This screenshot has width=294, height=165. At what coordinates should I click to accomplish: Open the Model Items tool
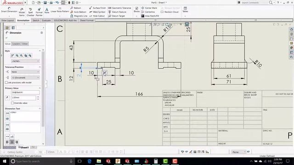22,12
